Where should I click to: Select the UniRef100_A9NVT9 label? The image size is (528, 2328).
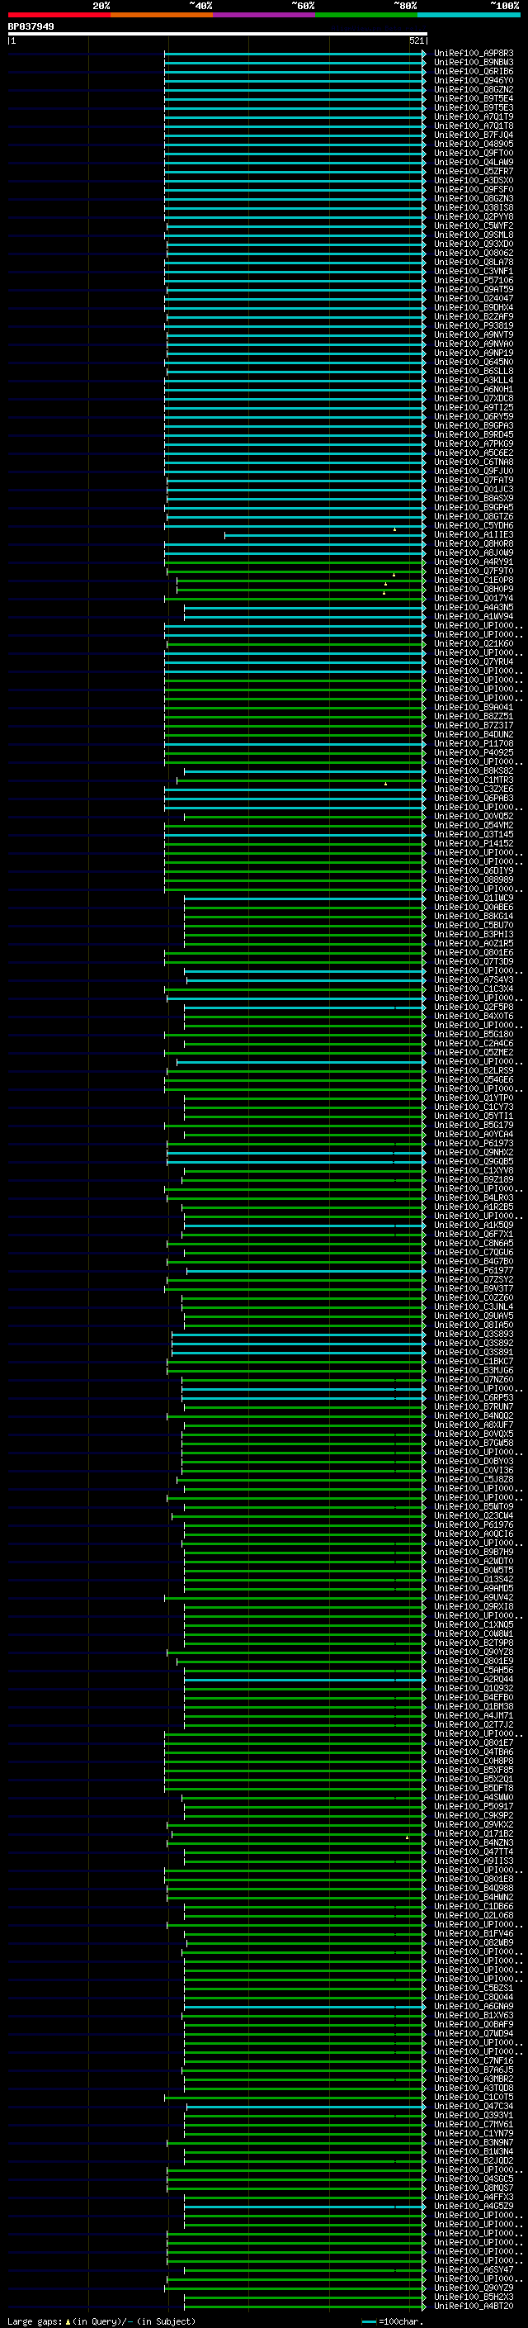click(474, 334)
